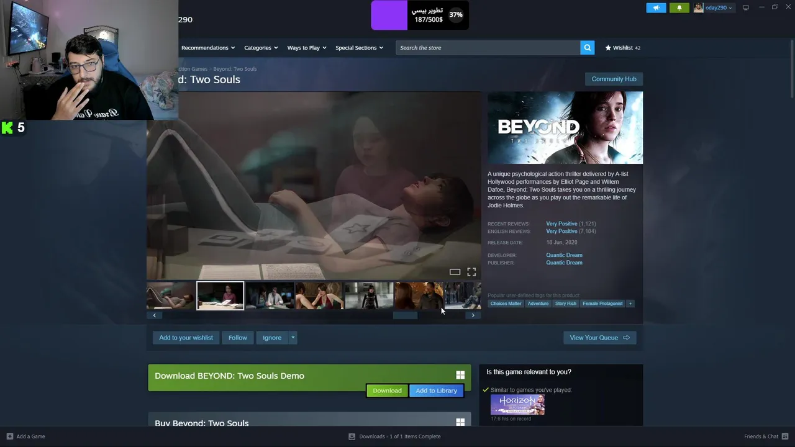Expand more tags with plus button
This screenshot has height=447, width=795.
tap(630, 304)
